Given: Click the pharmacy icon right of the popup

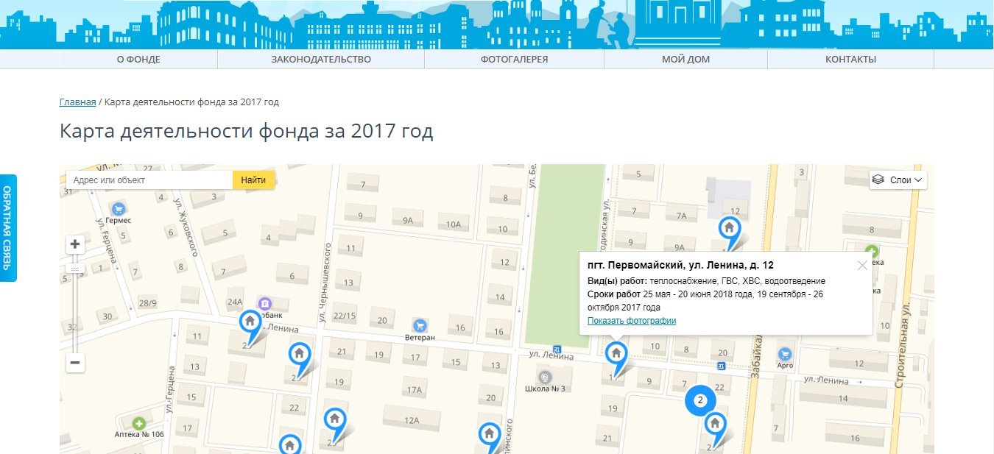Looking at the screenshot, I should pos(872,251).
